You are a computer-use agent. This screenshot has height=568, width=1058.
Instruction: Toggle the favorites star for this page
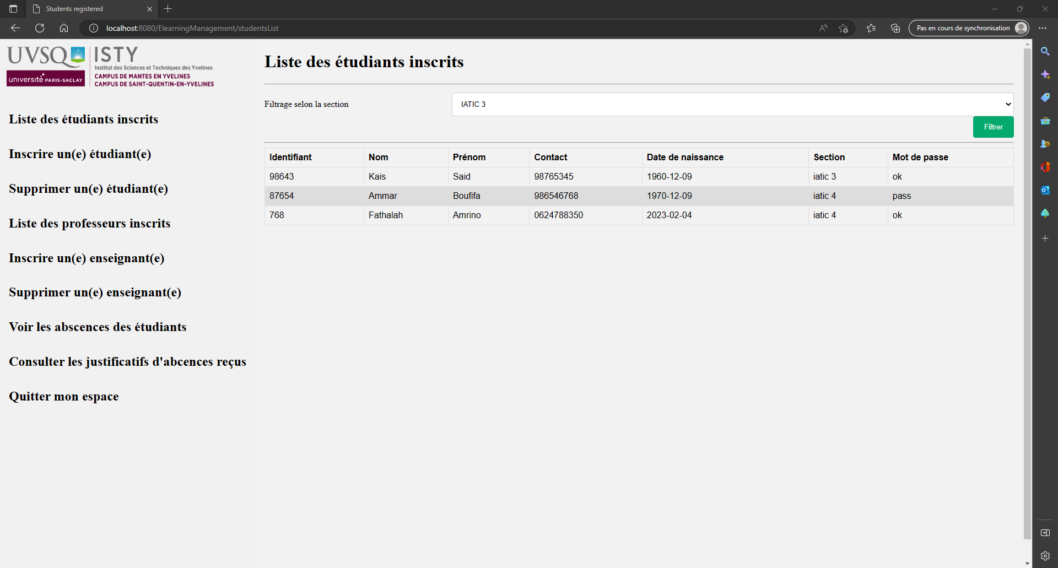[843, 28]
